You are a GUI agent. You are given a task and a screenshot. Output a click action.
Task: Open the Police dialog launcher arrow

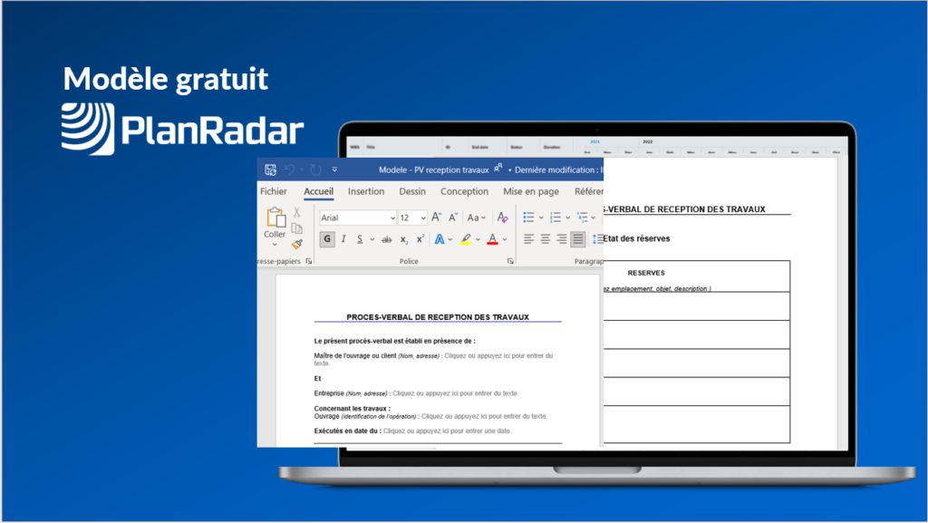point(509,259)
